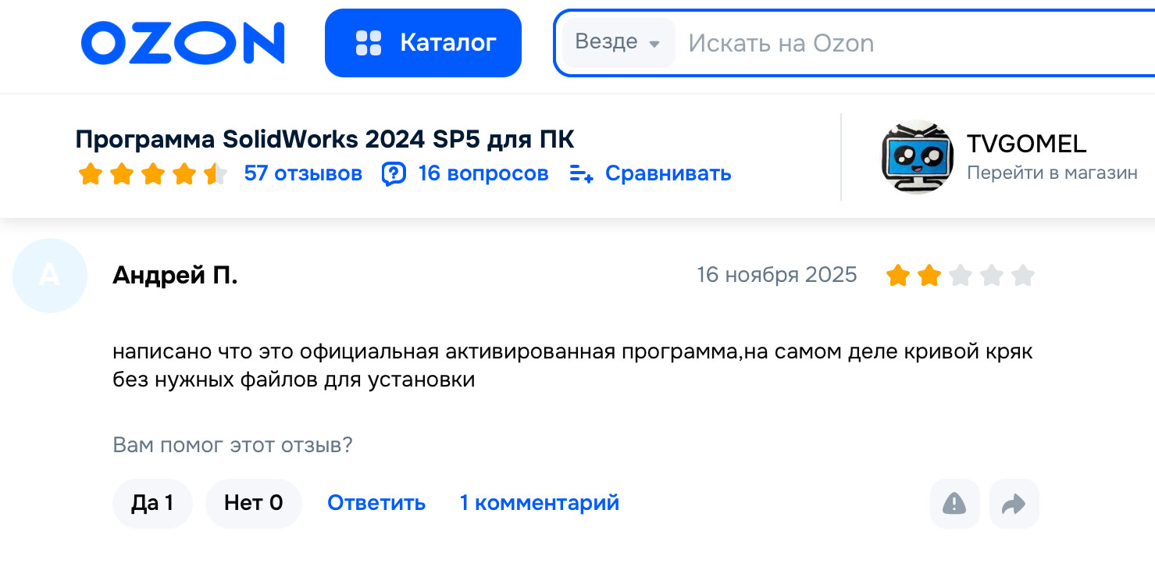The width and height of the screenshot is (1155, 574).
Task: Open the TVGOMEL seller name link
Action: click(1026, 144)
